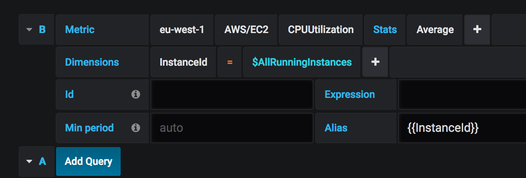Click the equals operator in Dimensions
526x178 pixels.
(230, 62)
